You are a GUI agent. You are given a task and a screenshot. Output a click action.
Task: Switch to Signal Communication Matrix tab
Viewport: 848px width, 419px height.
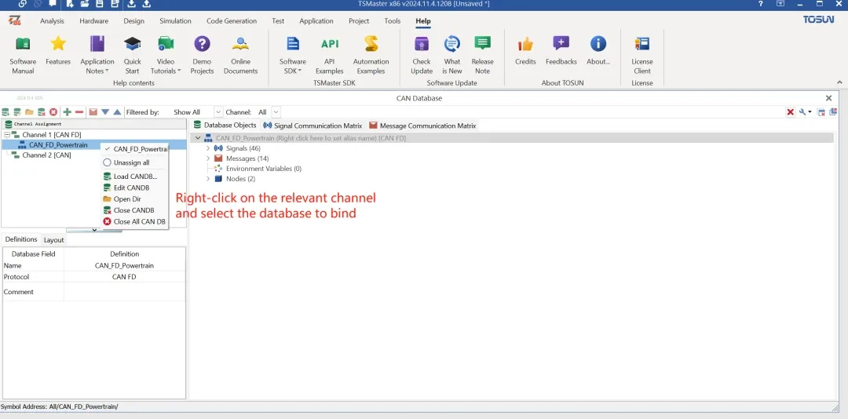tap(312, 126)
